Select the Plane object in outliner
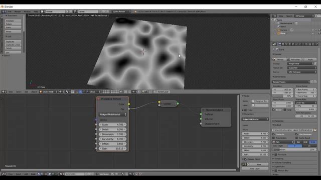The width and height of the screenshot is (321, 180). point(282,33)
